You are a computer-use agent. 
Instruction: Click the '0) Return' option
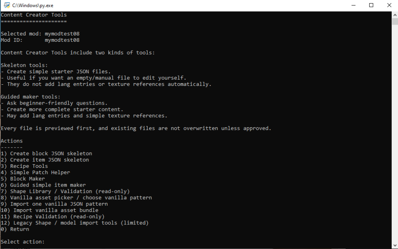(x=15, y=229)
